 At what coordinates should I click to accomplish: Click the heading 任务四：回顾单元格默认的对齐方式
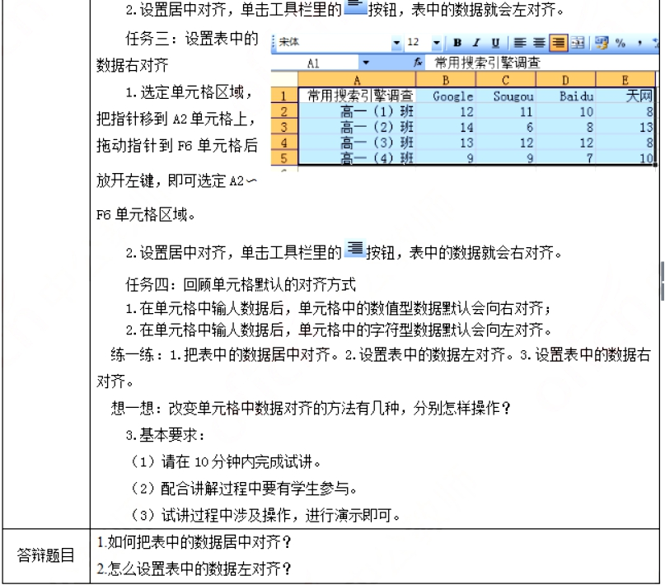[x=241, y=284]
